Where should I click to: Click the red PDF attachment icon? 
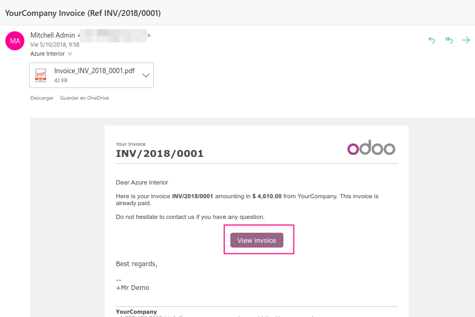[x=40, y=75]
